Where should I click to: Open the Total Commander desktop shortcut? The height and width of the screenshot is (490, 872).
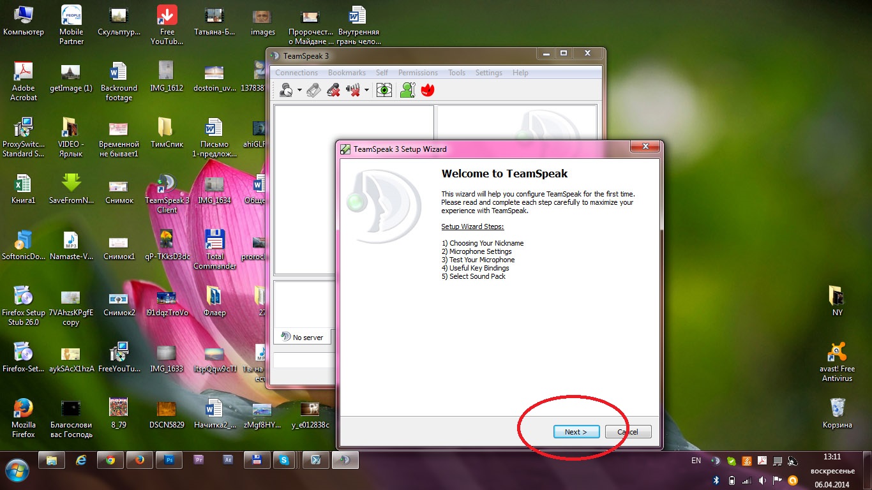[215, 249]
